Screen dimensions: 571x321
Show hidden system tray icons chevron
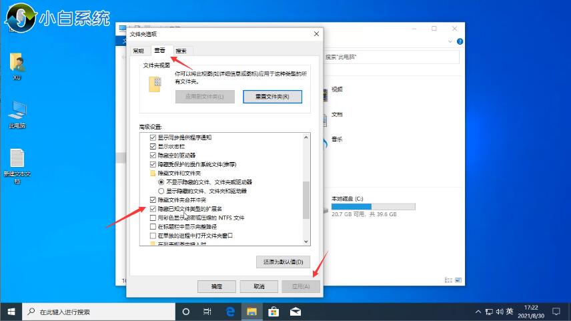(x=478, y=312)
